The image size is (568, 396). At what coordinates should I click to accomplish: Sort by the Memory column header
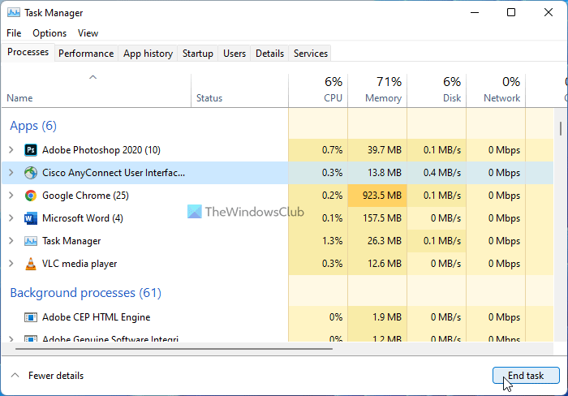tap(377, 91)
